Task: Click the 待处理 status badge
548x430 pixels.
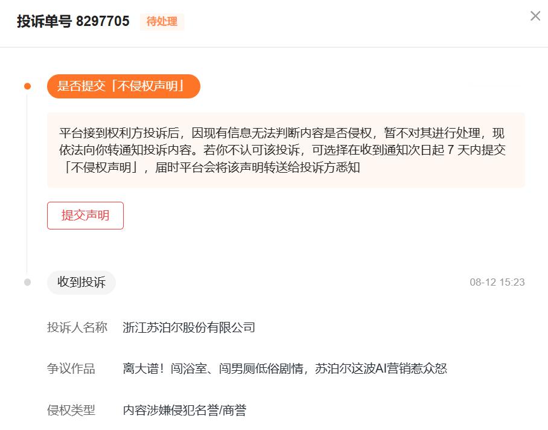Action: [x=162, y=21]
